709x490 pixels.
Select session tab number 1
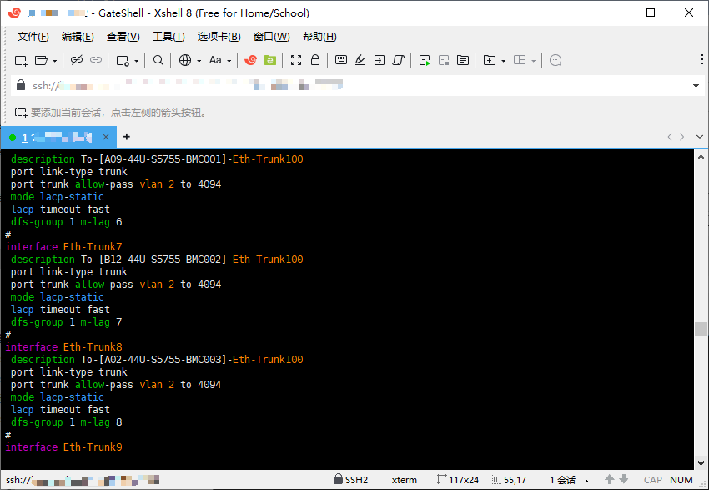click(58, 137)
